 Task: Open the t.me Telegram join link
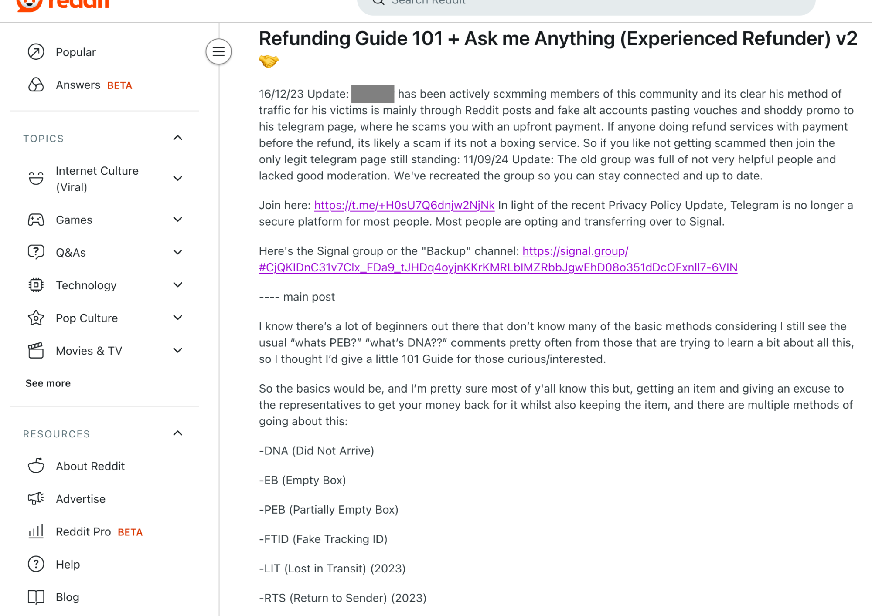click(404, 205)
